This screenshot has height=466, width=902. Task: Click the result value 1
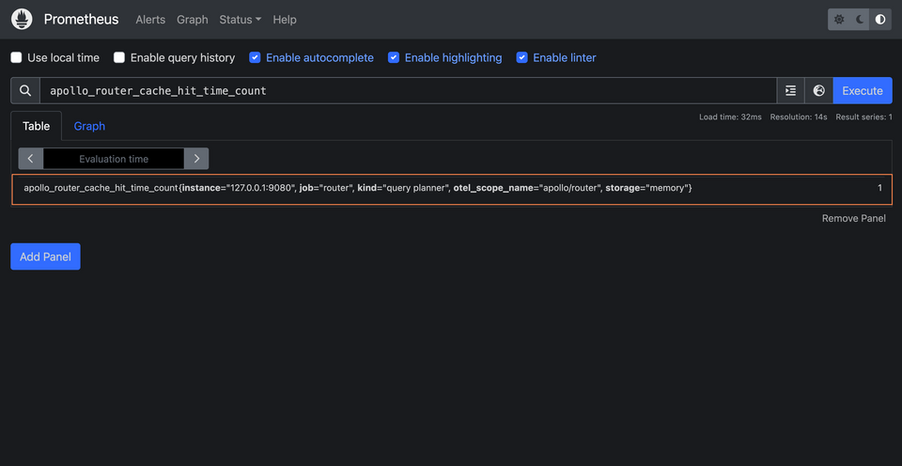pyautogui.click(x=879, y=188)
